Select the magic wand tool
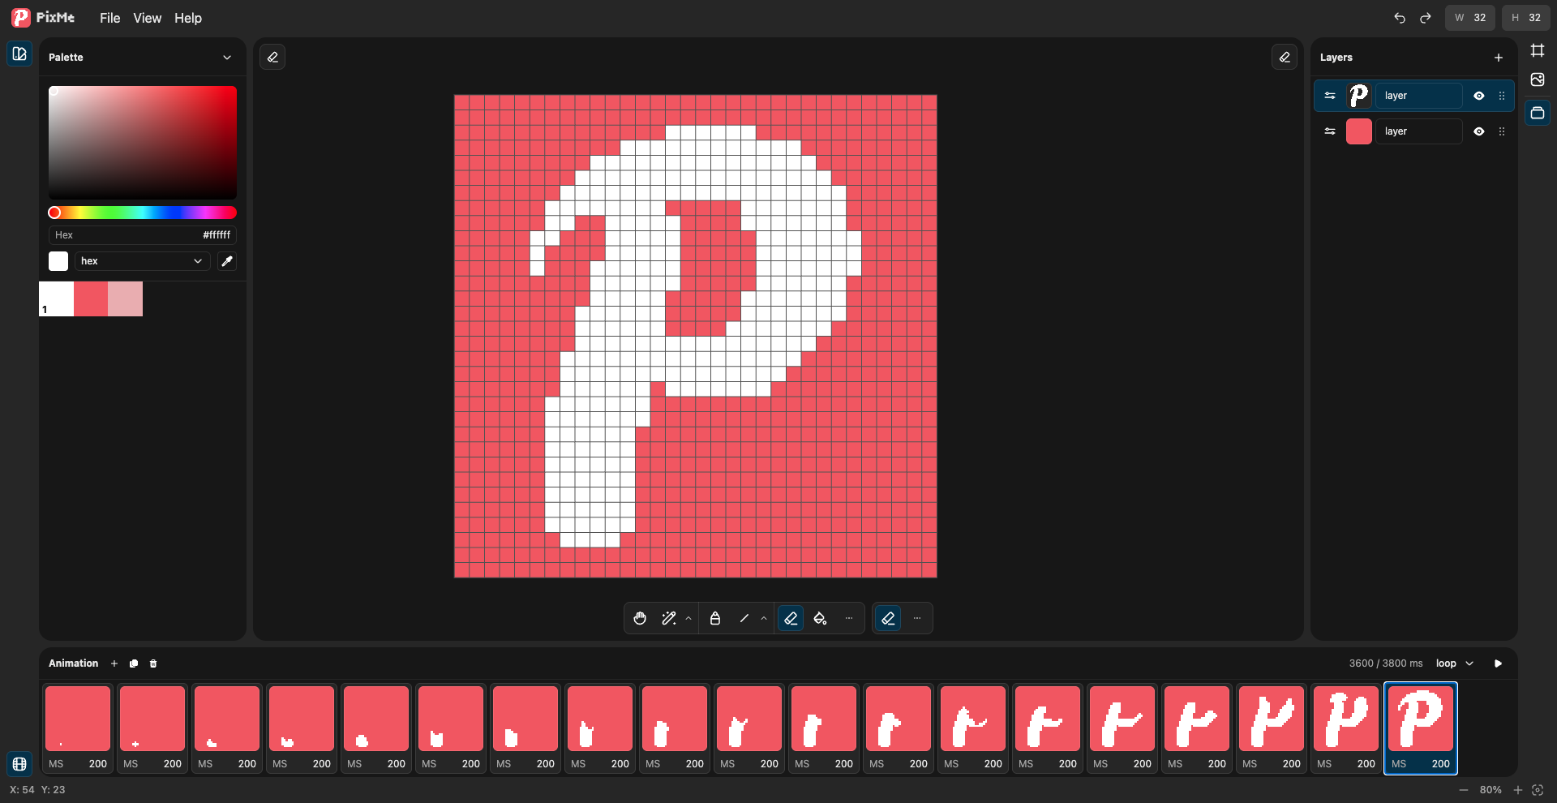This screenshot has height=803, width=1557. [x=669, y=618]
